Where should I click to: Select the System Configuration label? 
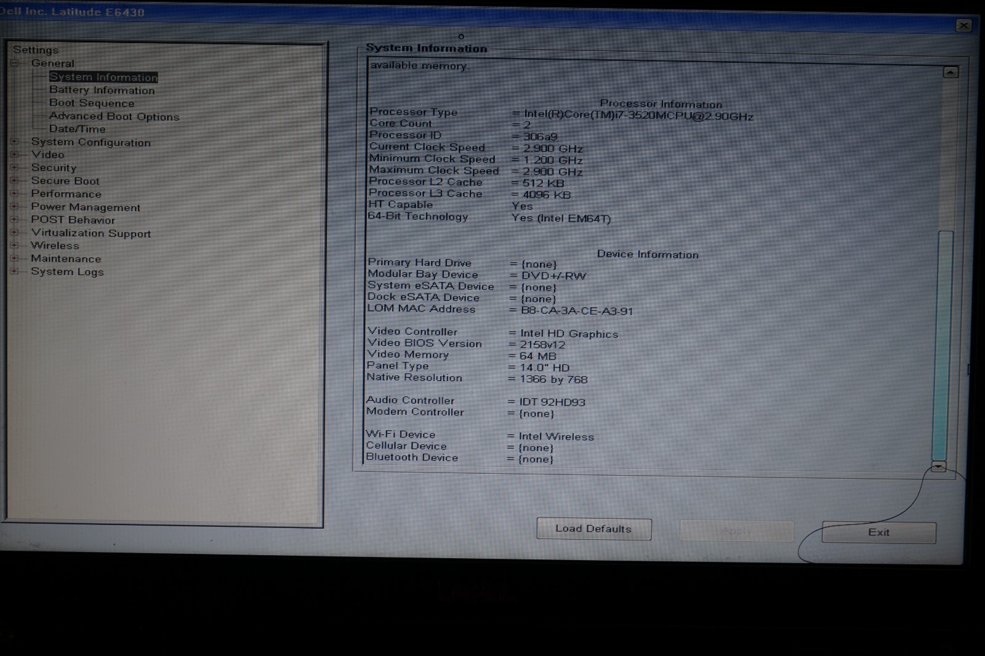(91, 142)
